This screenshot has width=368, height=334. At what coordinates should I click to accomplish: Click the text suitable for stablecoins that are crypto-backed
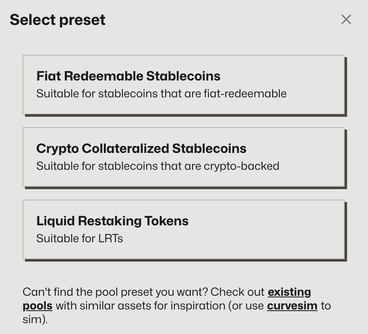(158, 166)
